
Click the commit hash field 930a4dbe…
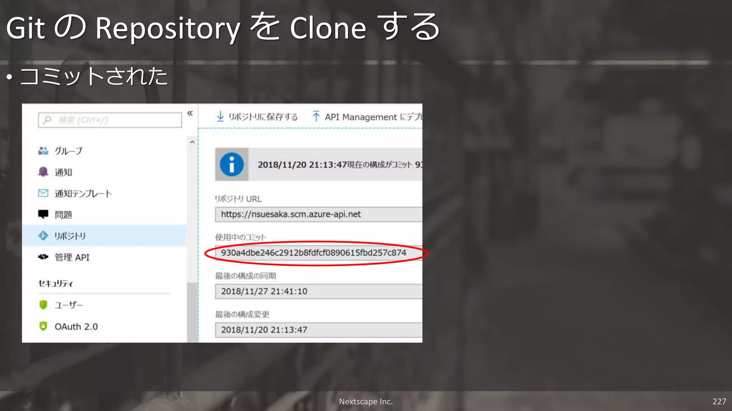(x=318, y=253)
